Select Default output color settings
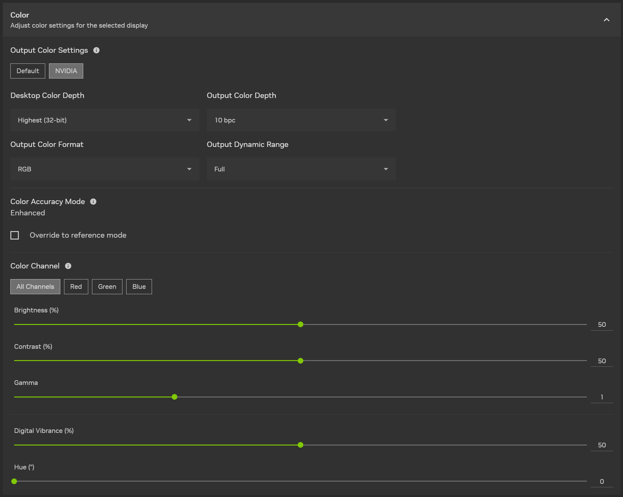This screenshot has width=623, height=497. (28, 71)
